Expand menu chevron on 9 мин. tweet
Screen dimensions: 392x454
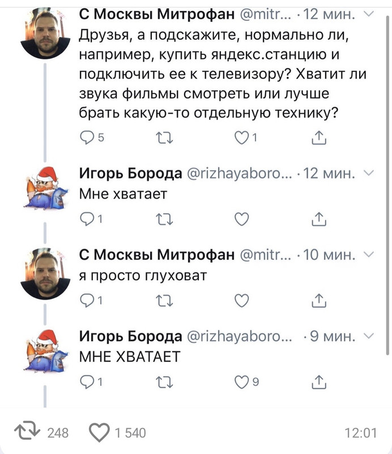[369, 336]
